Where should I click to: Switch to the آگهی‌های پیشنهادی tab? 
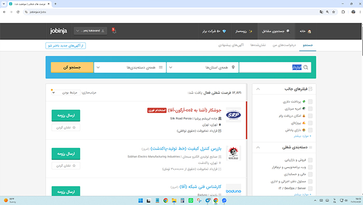click(x=231, y=45)
